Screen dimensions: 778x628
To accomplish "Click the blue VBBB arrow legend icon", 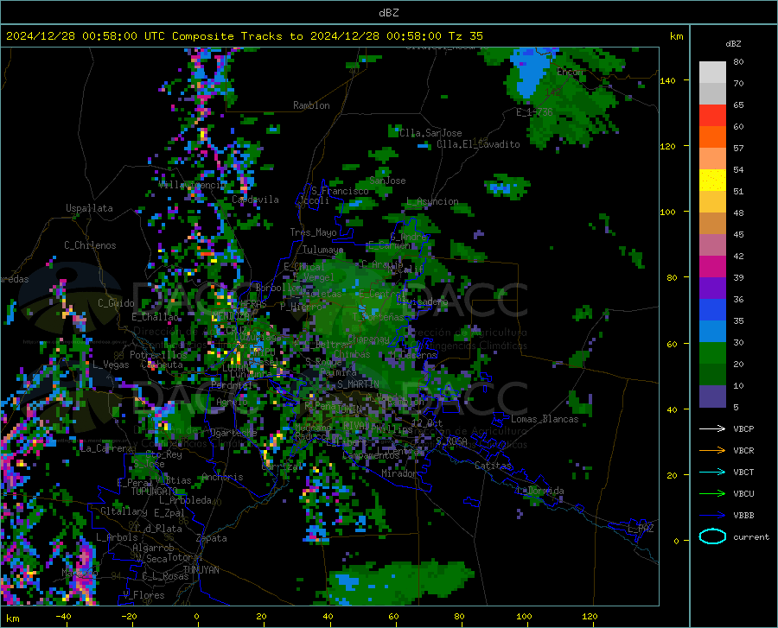I will (x=712, y=515).
